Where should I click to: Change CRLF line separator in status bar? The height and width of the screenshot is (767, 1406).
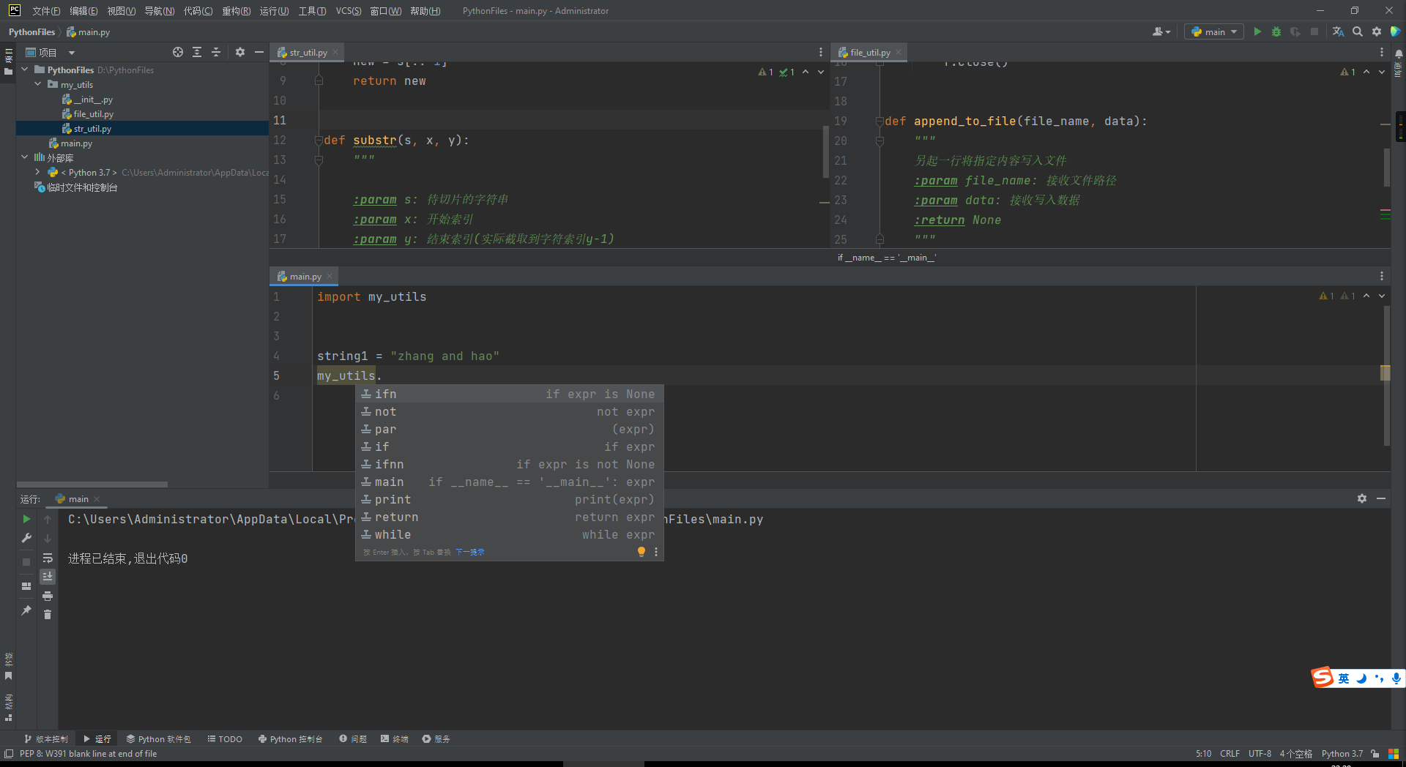[1230, 754]
